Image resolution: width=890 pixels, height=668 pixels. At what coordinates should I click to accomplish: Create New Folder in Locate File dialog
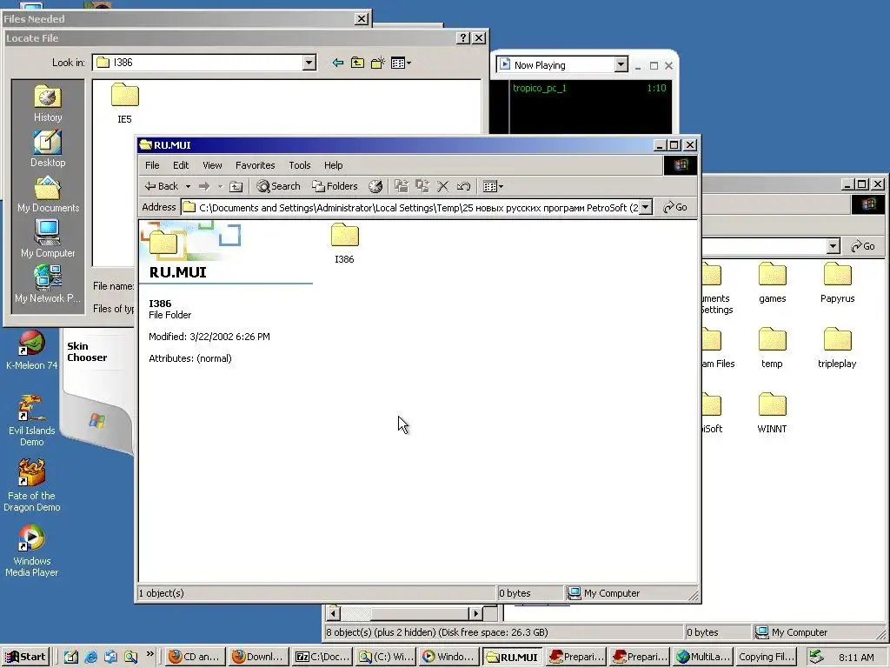point(378,63)
